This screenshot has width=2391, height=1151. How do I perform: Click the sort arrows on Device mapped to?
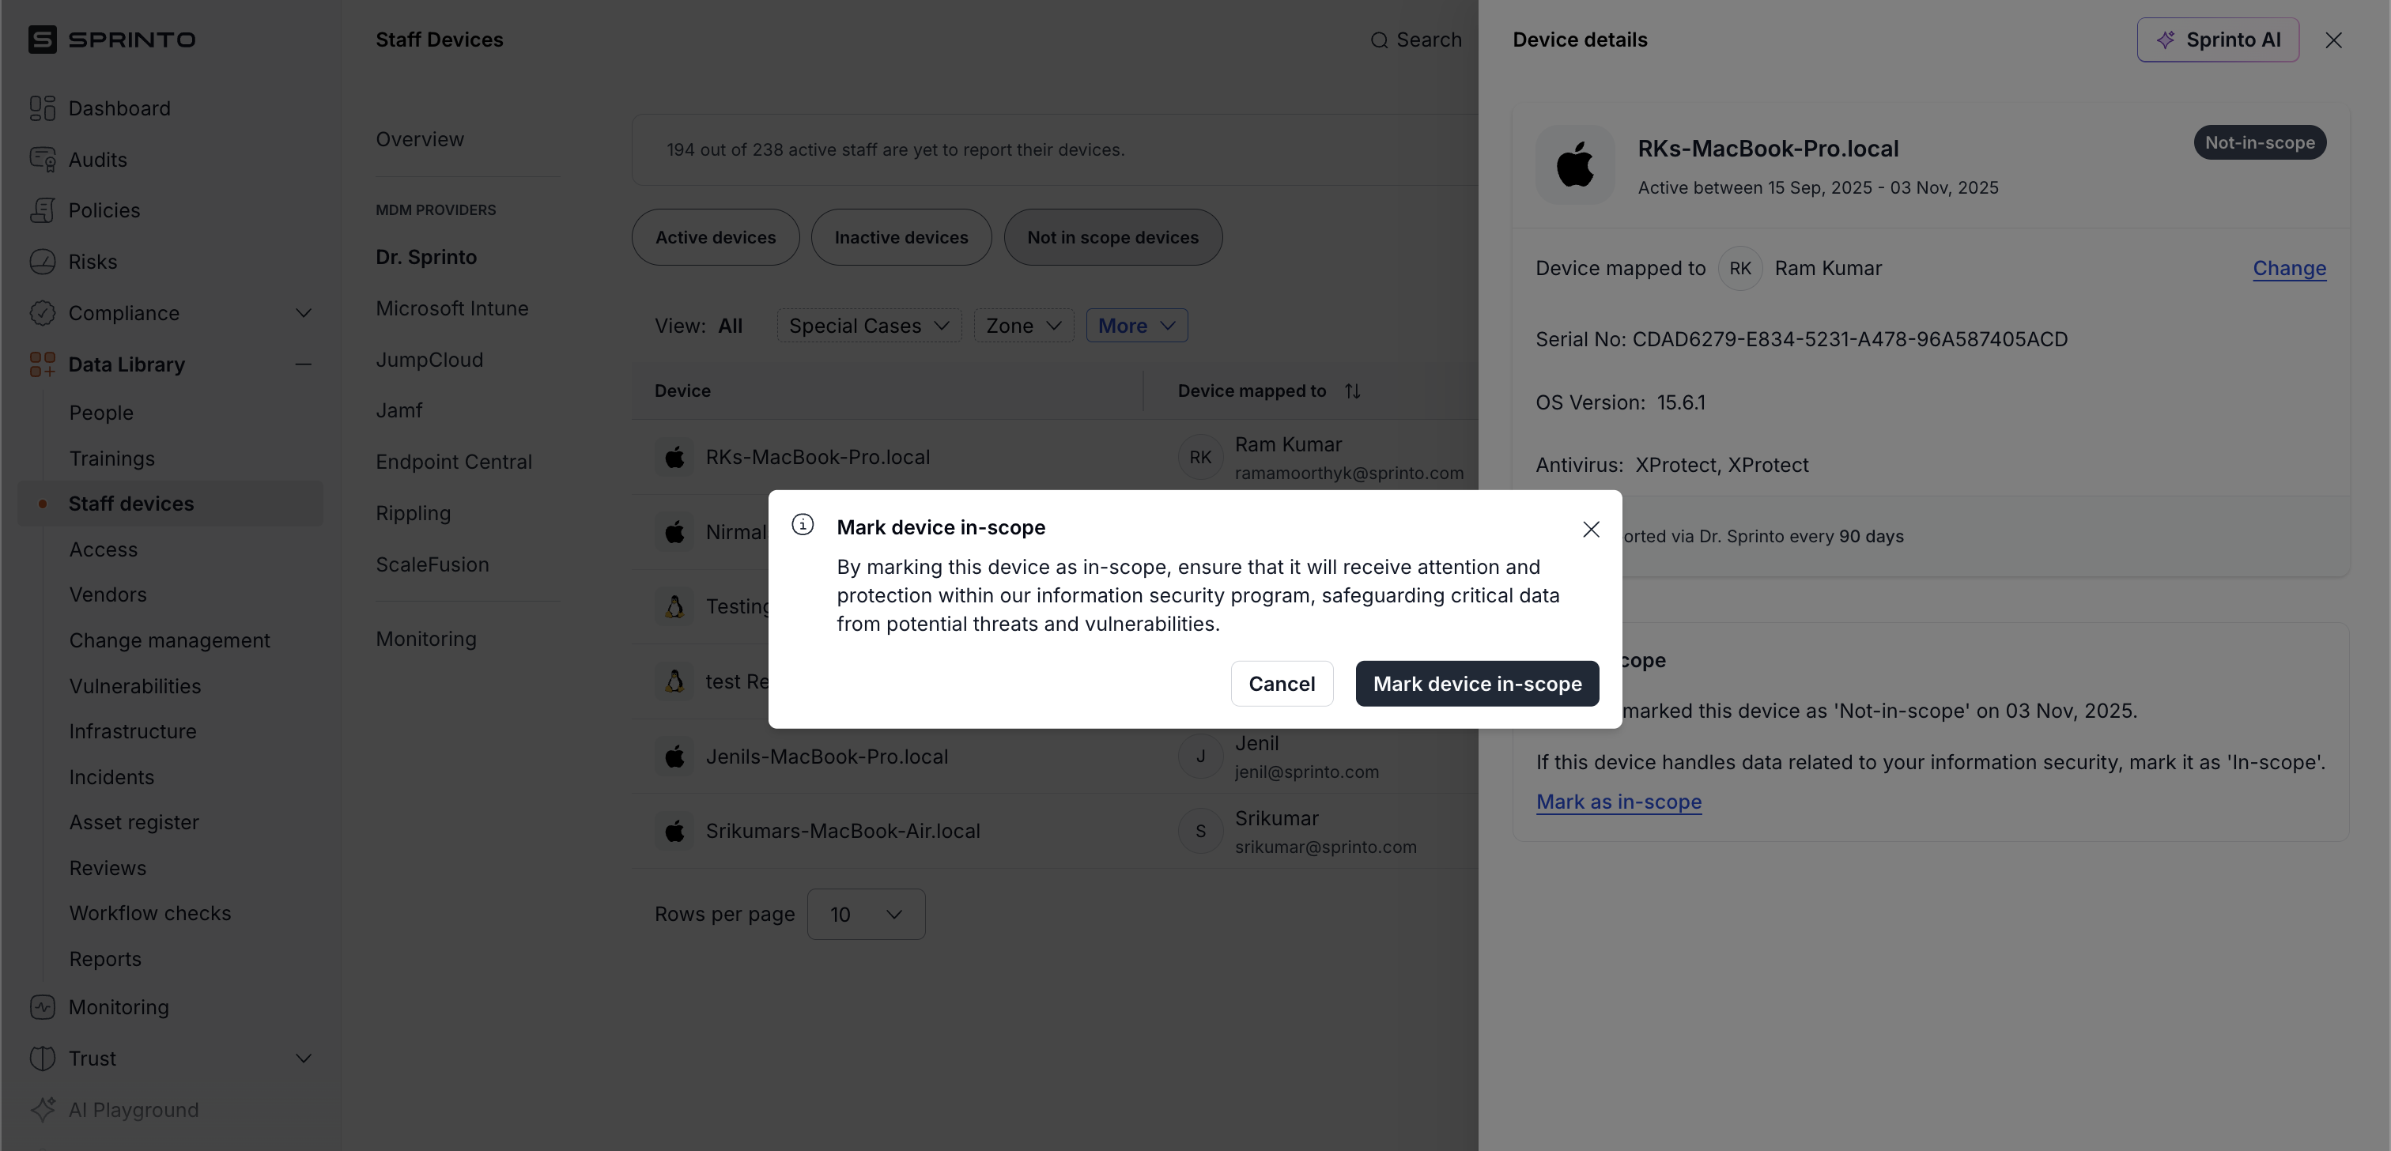pos(1352,391)
